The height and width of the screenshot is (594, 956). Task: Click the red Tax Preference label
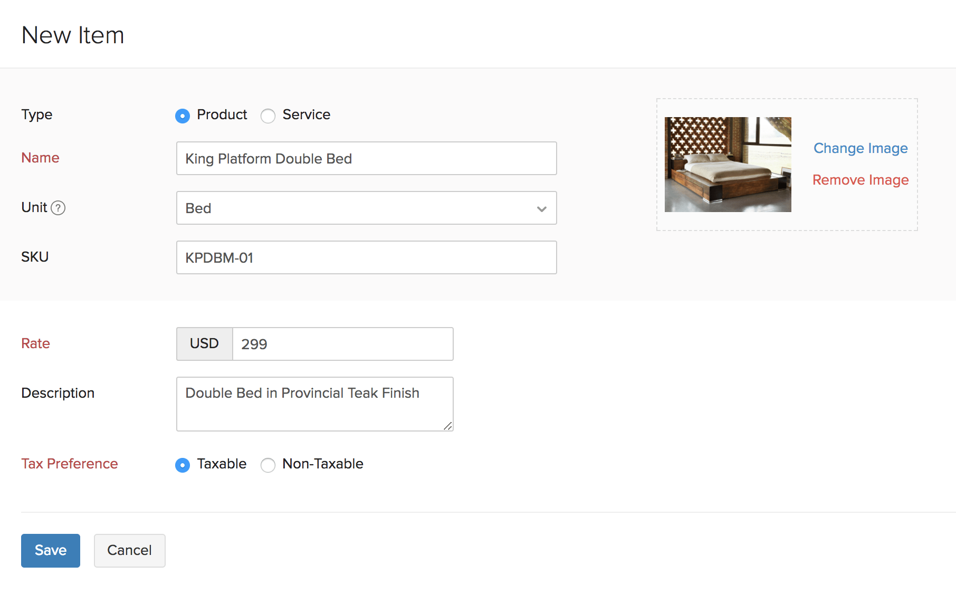(x=70, y=464)
